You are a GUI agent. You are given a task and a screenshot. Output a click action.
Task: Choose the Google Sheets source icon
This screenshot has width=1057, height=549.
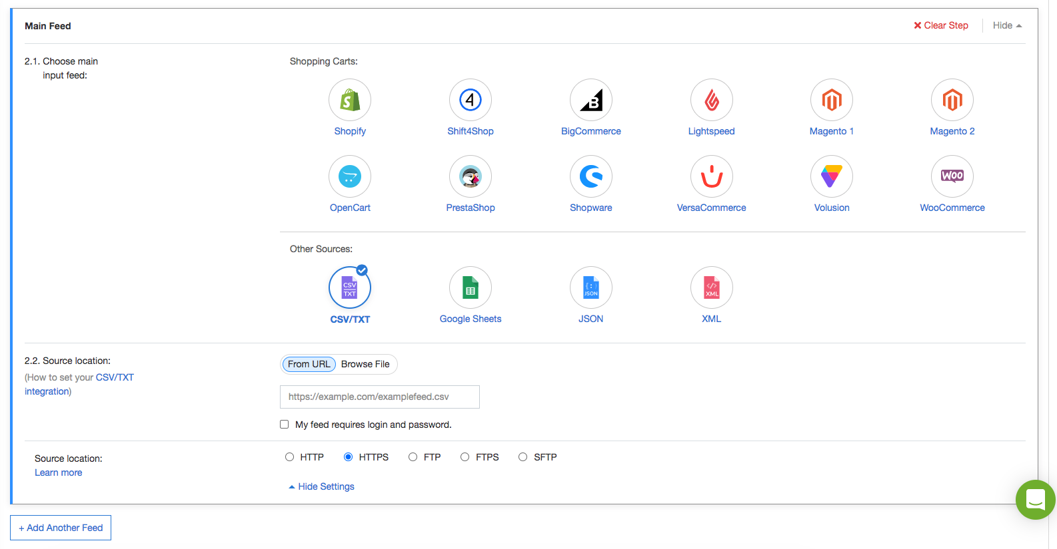(471, 287)
